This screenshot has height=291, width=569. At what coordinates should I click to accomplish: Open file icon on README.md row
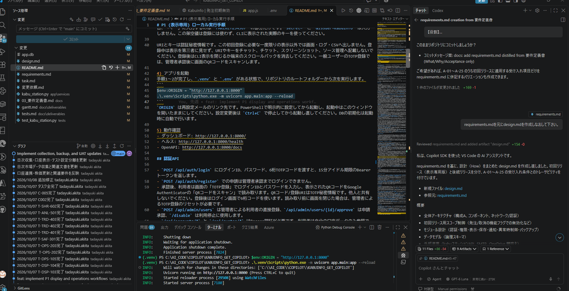(104, 68)
